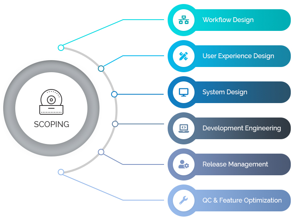Click the arc node linked to Release Management
The image size is (298, 221).
click(x=101, y=152)
